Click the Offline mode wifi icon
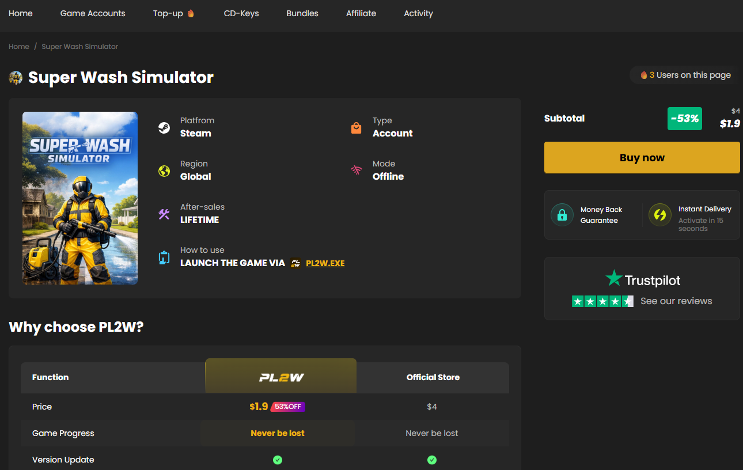743x470 pixels. (357, 170)
